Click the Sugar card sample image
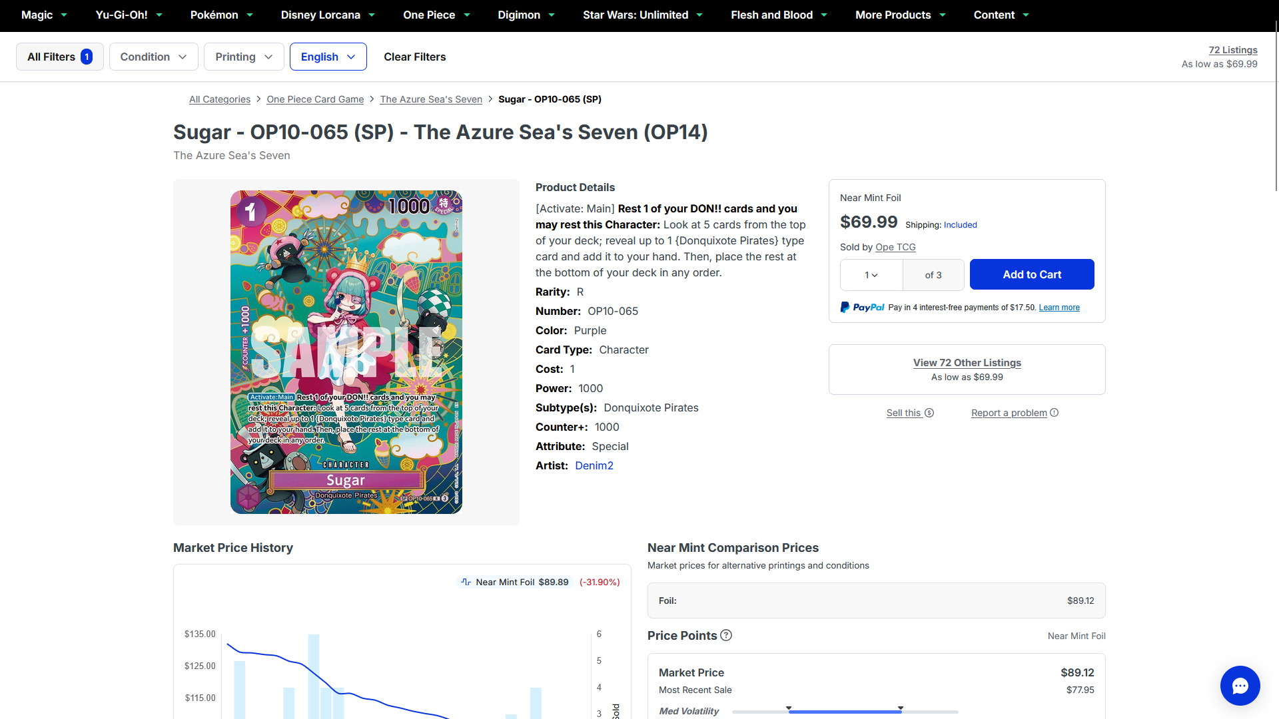Screen dimensions: 1279x719 click(x=346, y=352)
